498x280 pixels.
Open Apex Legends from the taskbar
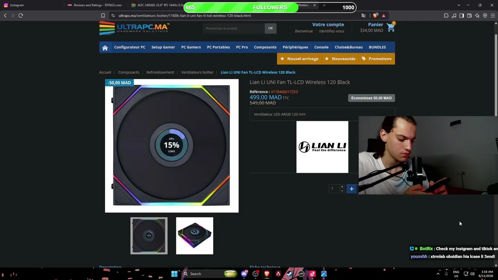[x=278, y=274]
